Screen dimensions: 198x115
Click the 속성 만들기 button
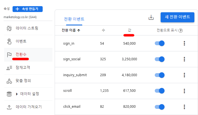(x=28, y=9)
